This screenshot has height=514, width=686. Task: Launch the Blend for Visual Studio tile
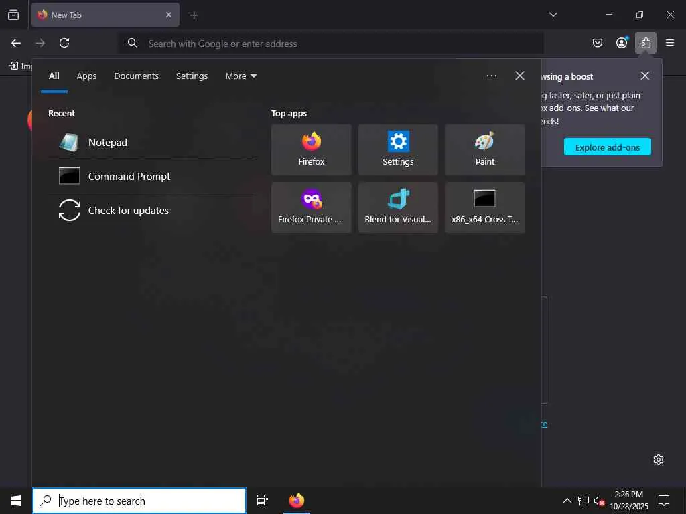(398, 207)
